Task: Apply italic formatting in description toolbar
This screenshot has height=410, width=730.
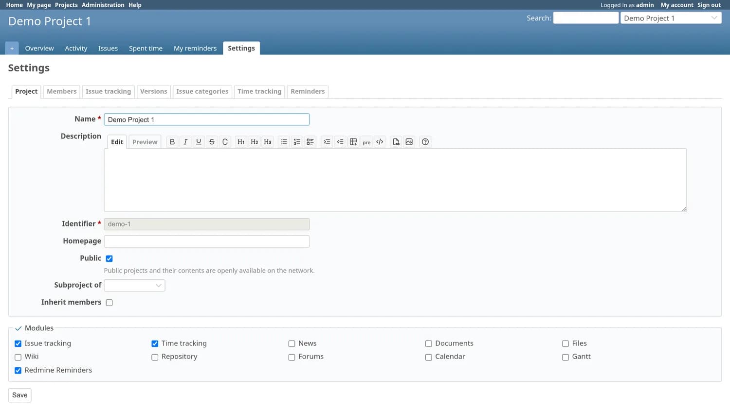Action: tap(185, 142)
